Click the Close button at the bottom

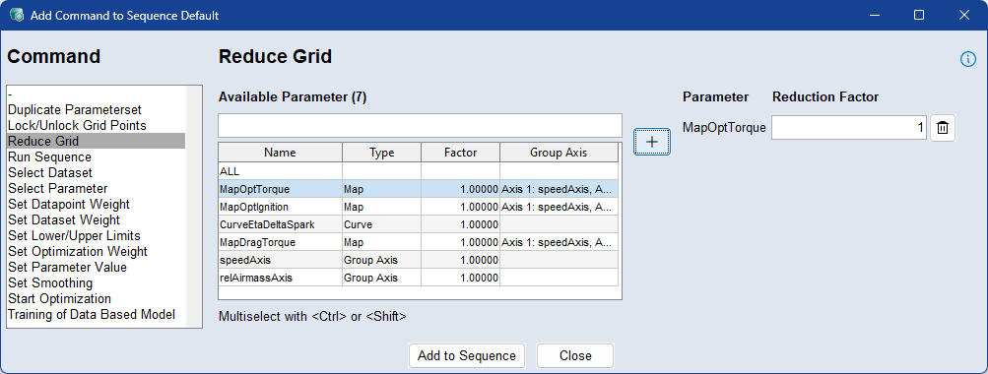(575, 355)
